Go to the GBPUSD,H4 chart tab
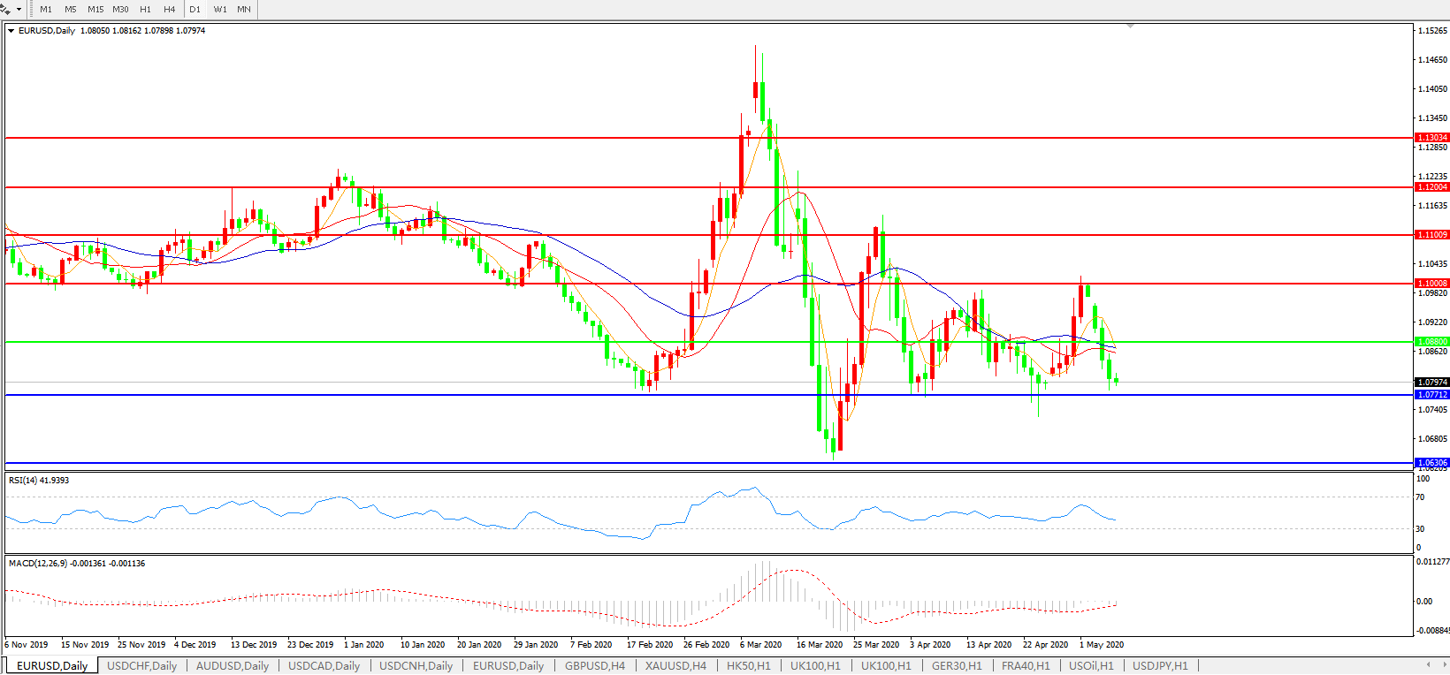 coord(595,665)
